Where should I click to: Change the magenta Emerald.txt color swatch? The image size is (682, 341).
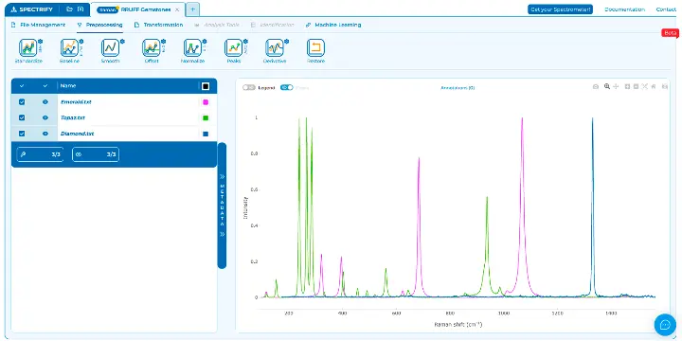coord(206,102)
